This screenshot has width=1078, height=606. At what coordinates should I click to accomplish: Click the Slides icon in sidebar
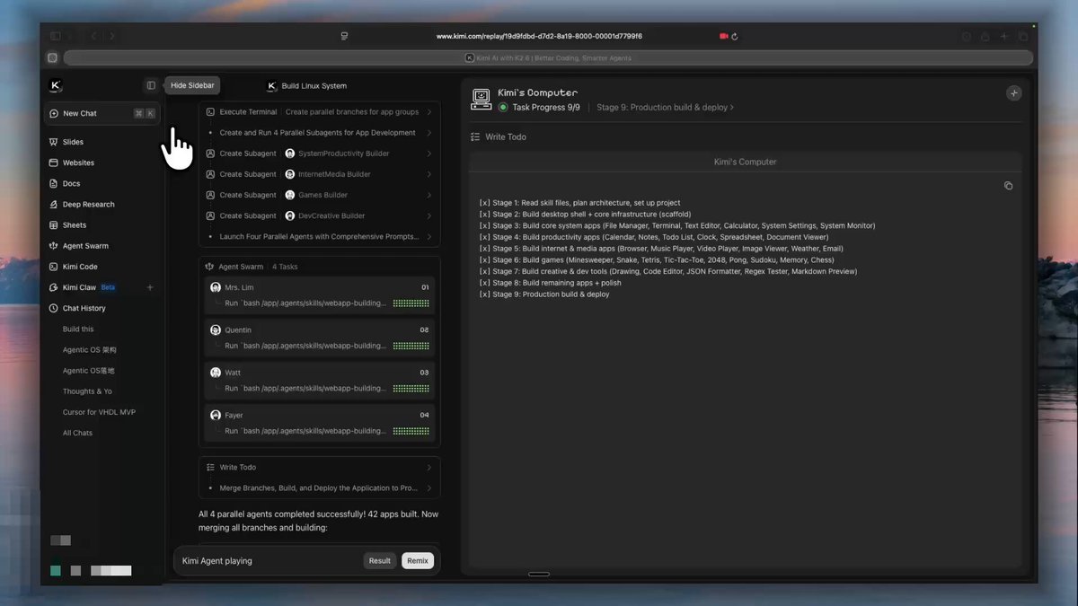coord(54,142)
